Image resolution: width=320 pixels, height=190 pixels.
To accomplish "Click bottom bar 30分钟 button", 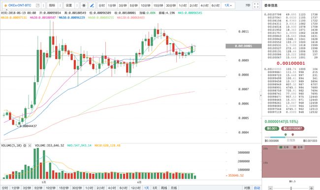I will click(x=77, y=188).
